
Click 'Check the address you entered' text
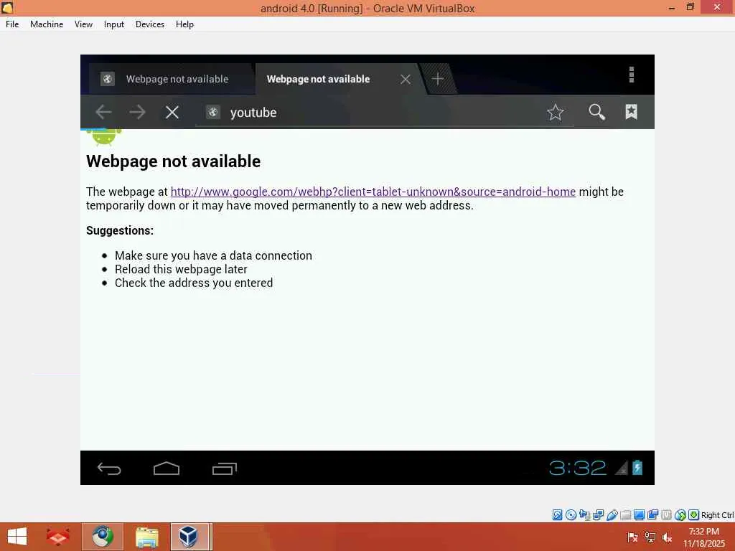point(194,283)
